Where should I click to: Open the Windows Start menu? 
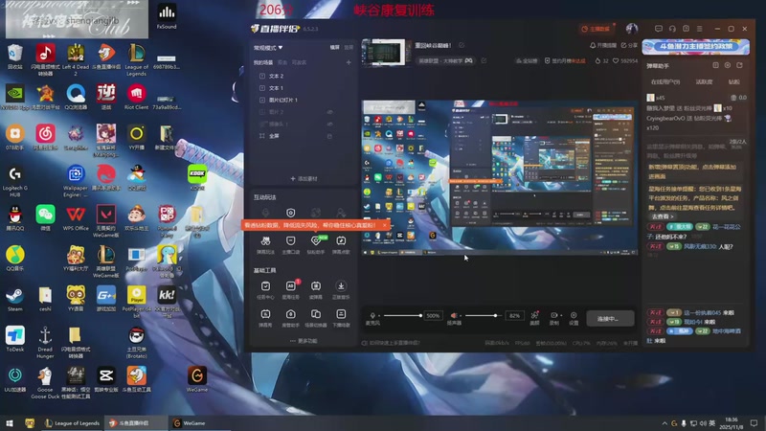[10, 423]
